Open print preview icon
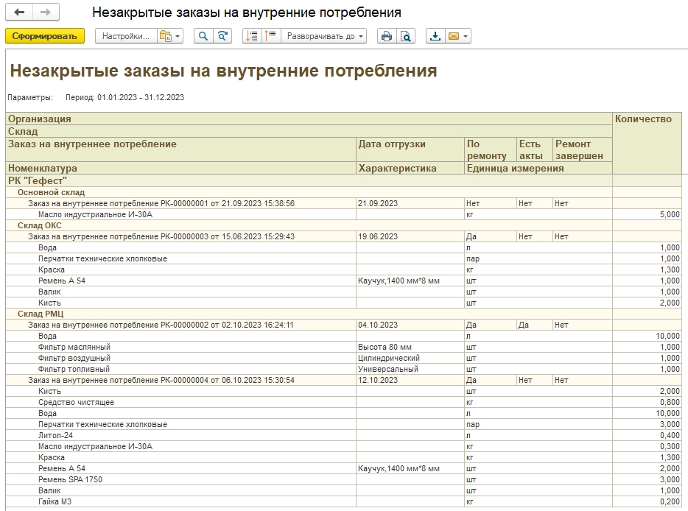The image size is (688, 511). (406, 36)
